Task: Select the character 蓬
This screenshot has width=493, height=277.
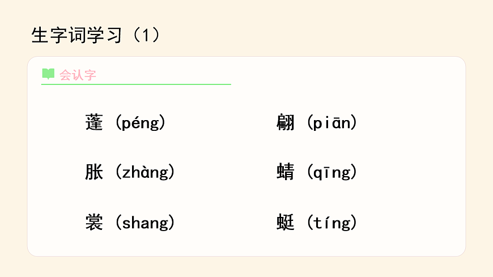Action: tap(94, 122)
